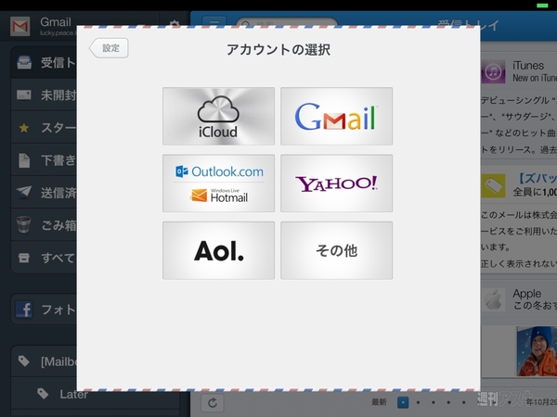Go back with the 設定 button
The height and width of the screenshot is (417, 557).
(x=109, y=48)
